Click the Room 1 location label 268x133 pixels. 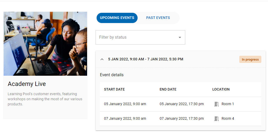coord(228,104)
